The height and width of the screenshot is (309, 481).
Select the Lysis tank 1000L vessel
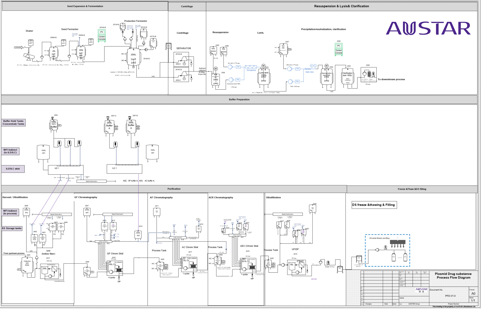(264, 76)
